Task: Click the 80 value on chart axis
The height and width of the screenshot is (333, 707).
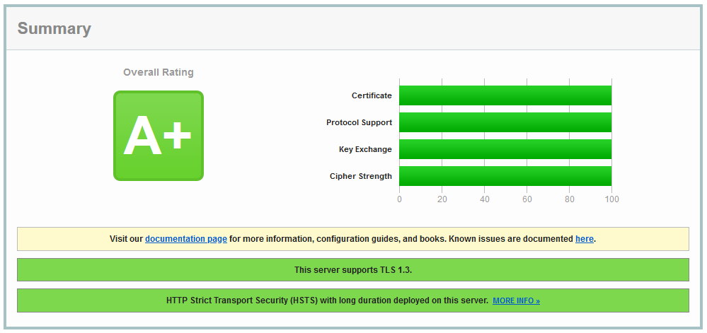Action: 570,199
